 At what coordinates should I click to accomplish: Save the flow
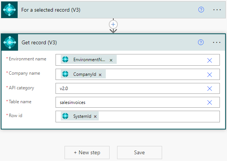point(140,153)
